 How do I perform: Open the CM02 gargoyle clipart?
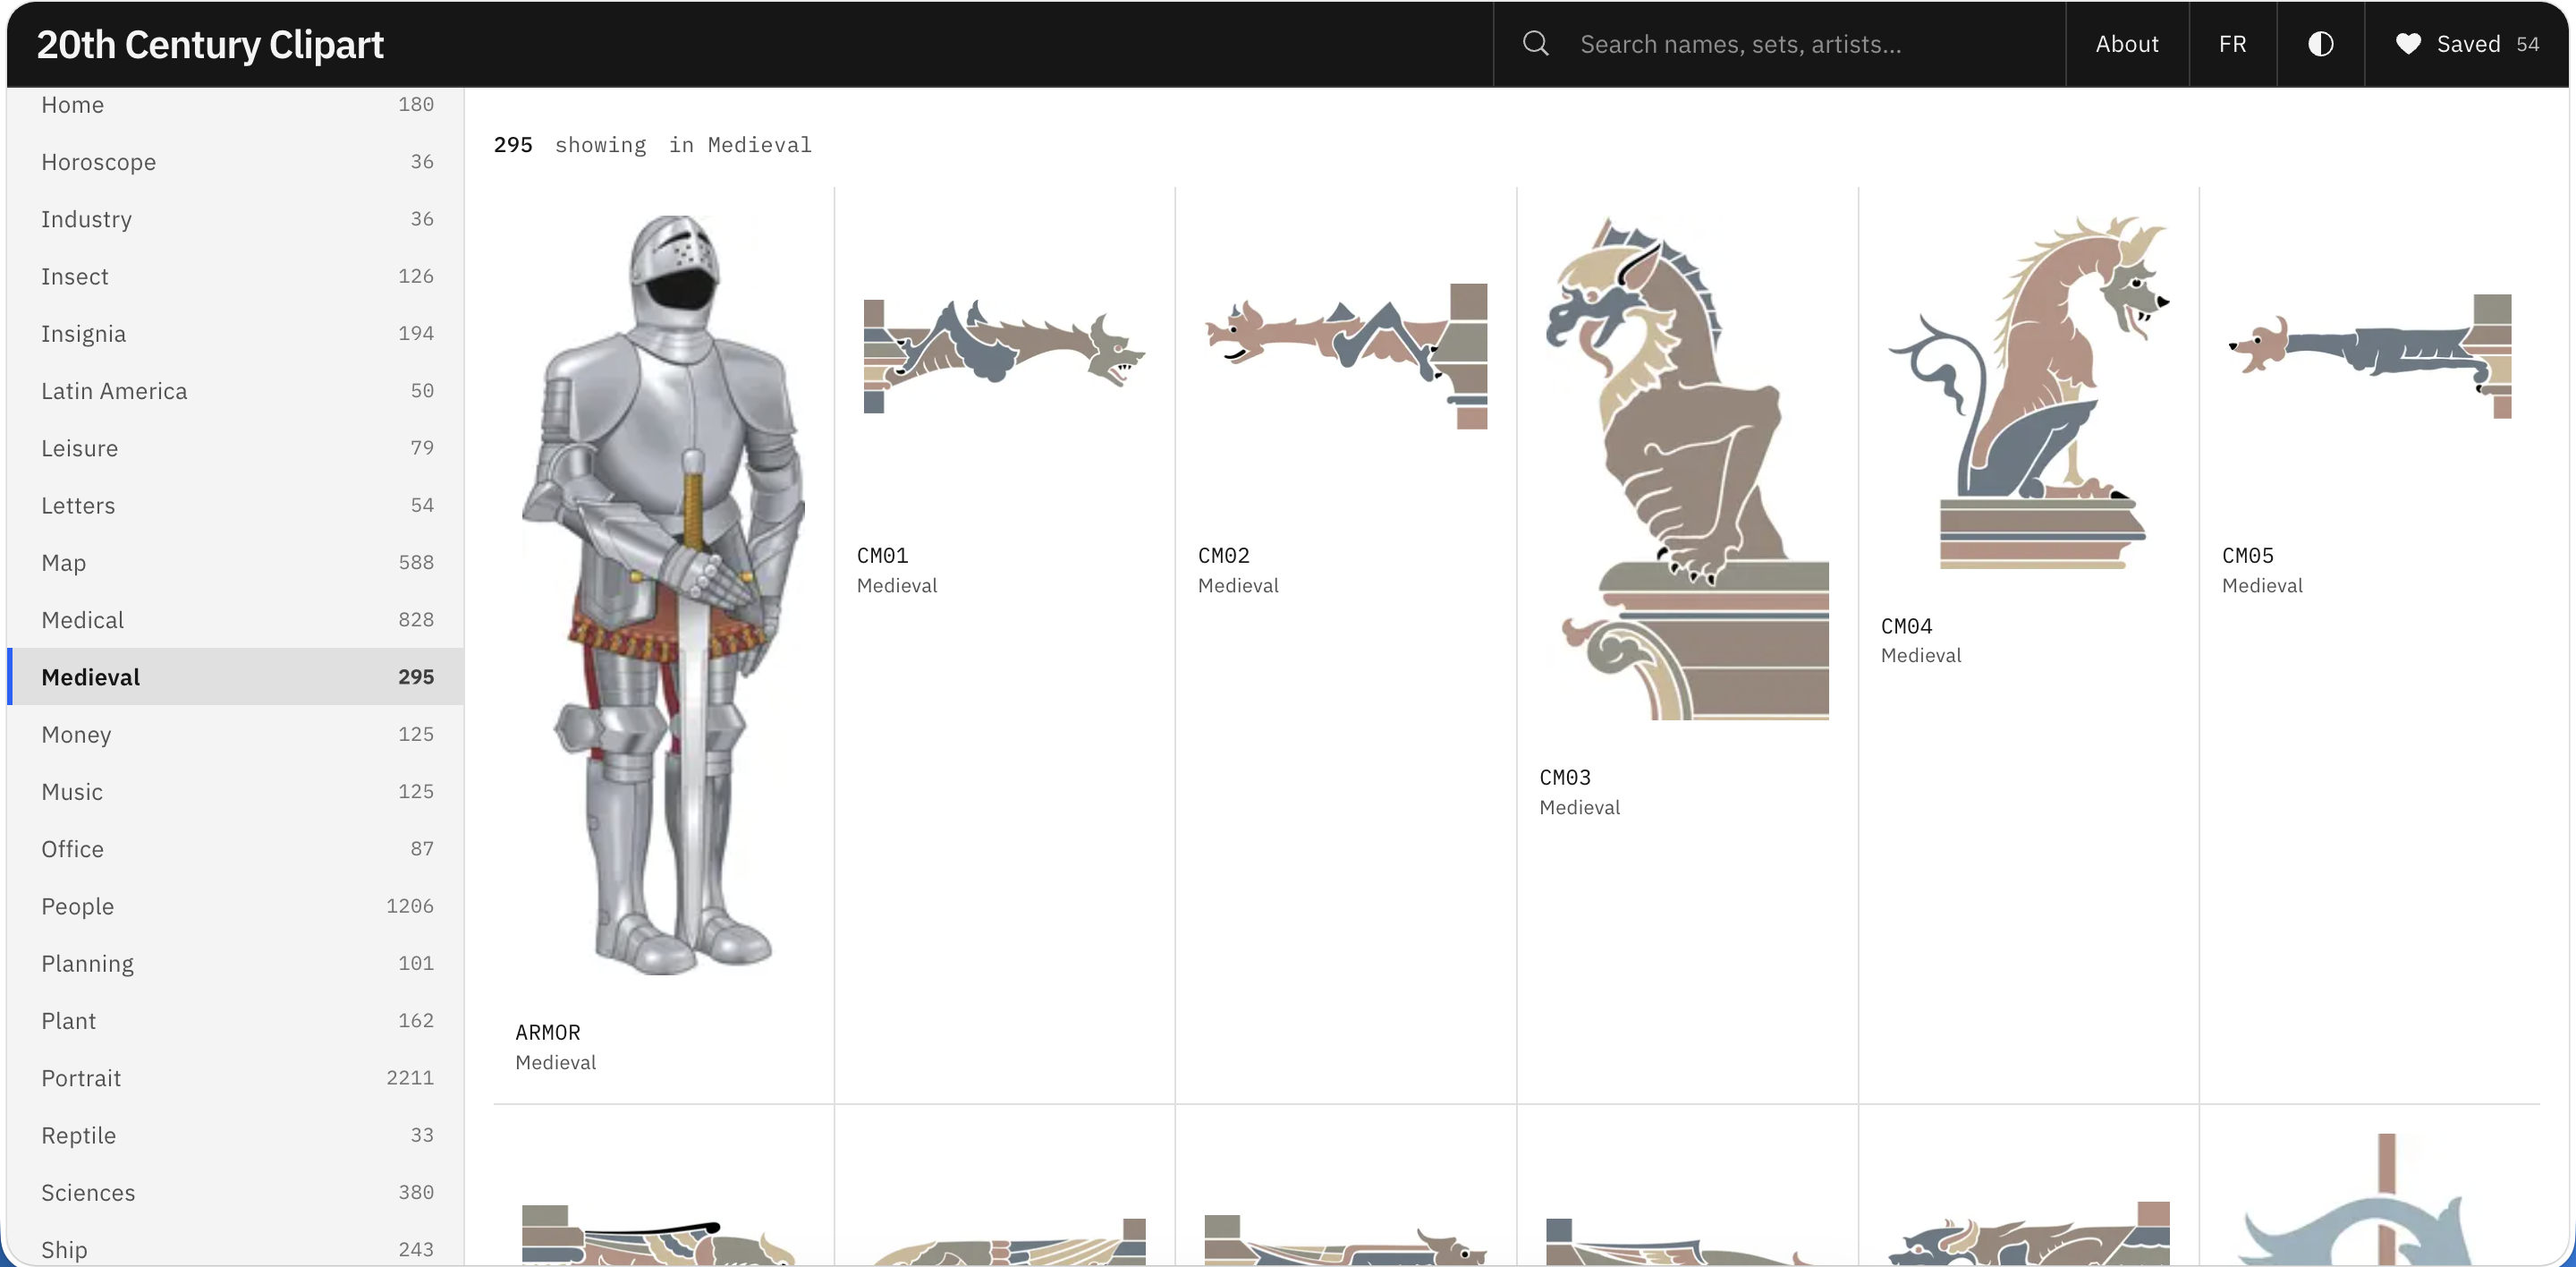(x=1346, y=355)
